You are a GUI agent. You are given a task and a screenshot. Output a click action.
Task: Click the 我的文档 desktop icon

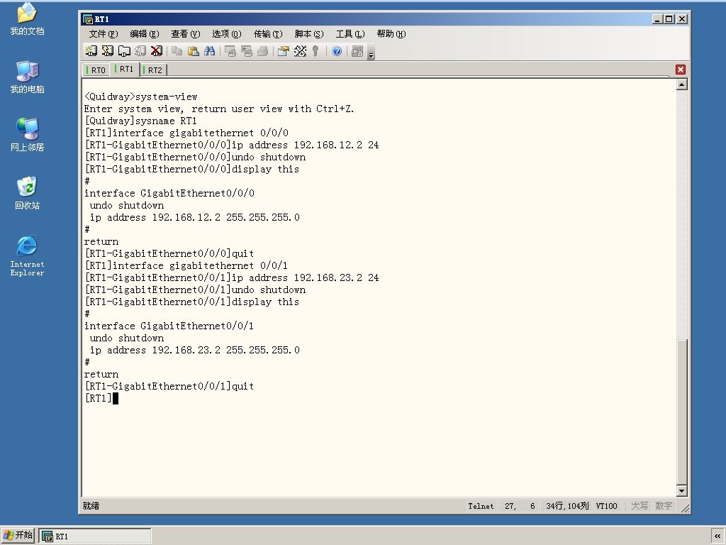(28, 19)
